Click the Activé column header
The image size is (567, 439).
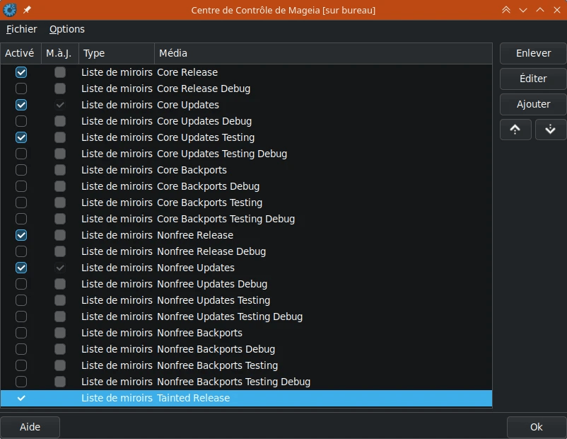21,53
